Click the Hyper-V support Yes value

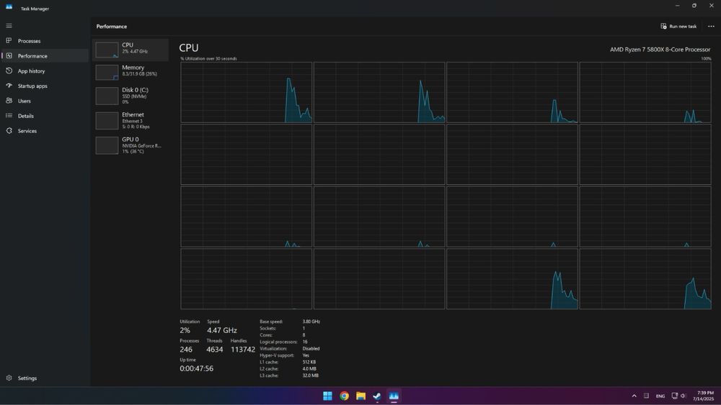click(x=306, y=355)
